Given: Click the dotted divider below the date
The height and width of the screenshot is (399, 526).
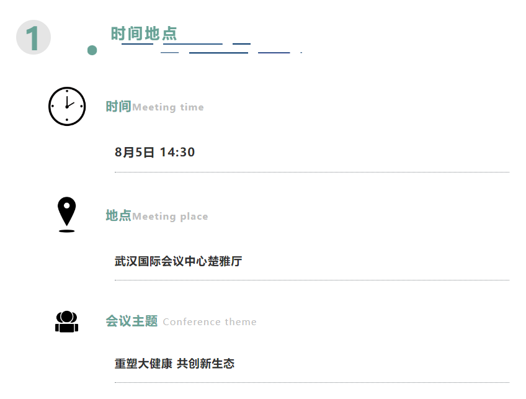Looking at the screenshot, I should pyautogui.click(x=312, y=172).
